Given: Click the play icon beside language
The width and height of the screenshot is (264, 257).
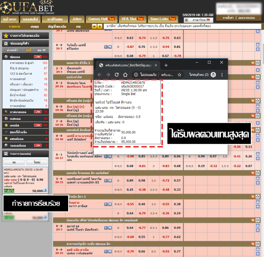Looking at the screenshot, I should (x=186, y=20).
